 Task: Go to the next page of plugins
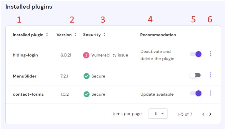click(x=210, y=114)
